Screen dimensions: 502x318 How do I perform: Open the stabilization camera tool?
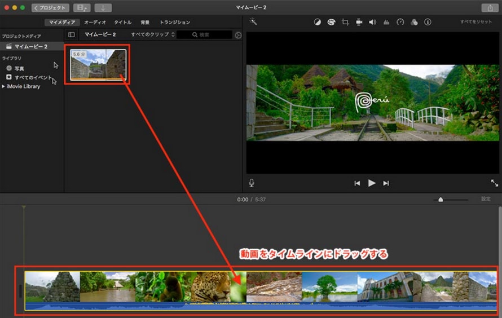359,22
